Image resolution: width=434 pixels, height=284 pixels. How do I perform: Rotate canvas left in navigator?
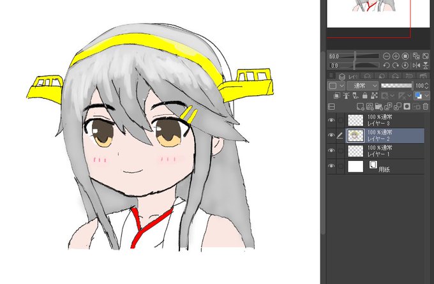(386, 65)
